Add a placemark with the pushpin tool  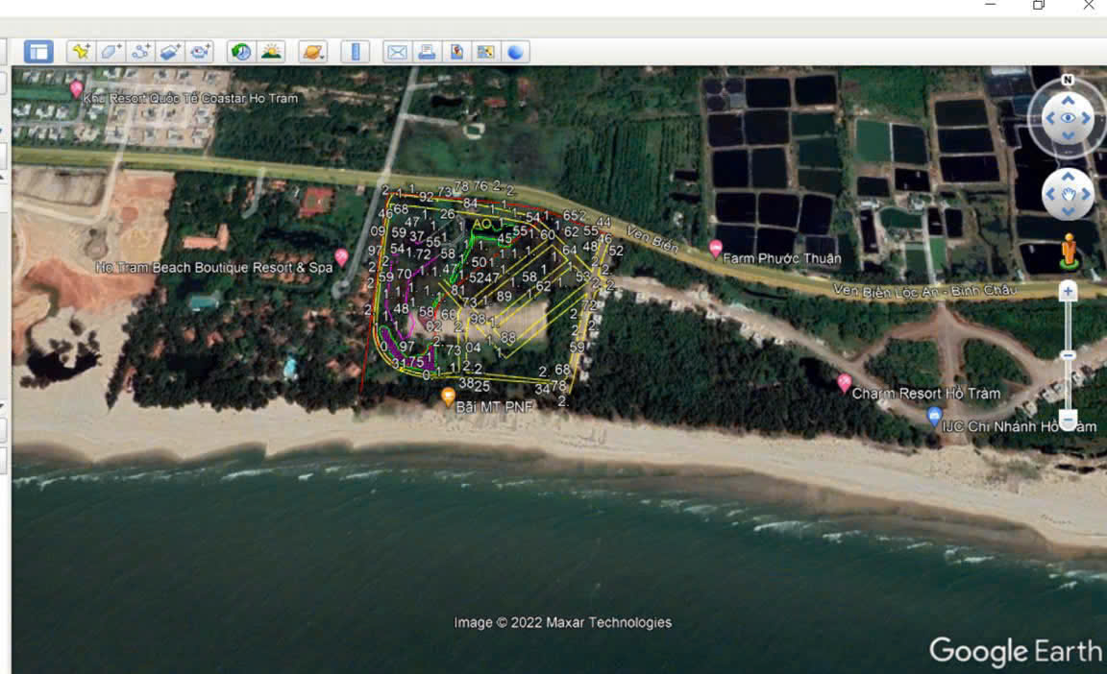tap(82, 52)
